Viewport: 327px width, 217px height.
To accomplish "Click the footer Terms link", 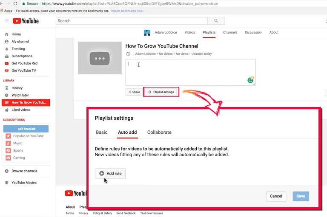I will point(70,213).
